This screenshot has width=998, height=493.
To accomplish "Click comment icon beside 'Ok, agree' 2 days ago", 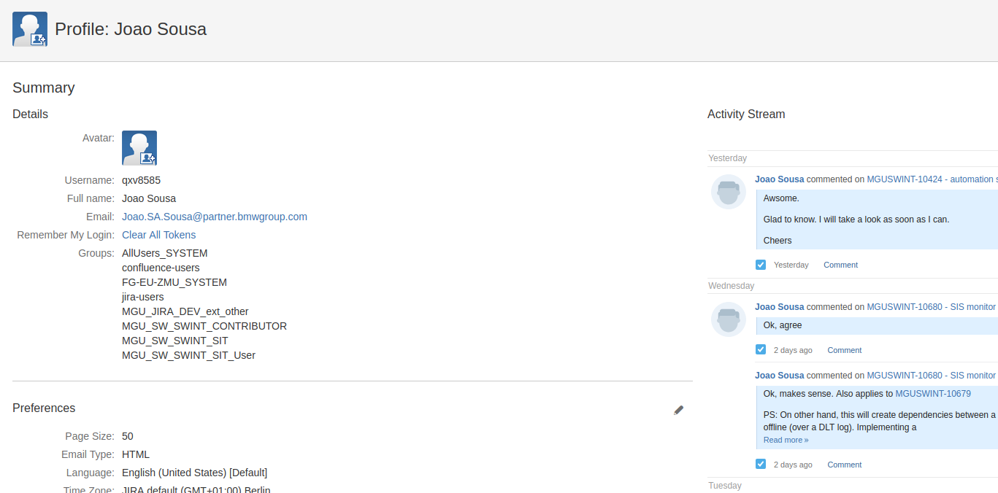I will pyautogui.click(x=761, y=350).
